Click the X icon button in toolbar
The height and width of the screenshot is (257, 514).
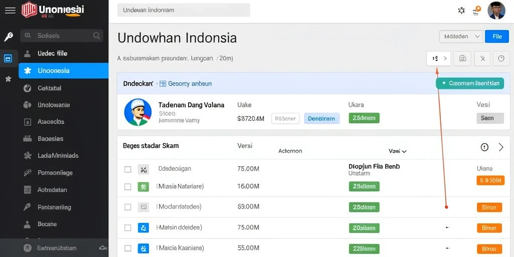pyautogui.click(x=482, y=59)
